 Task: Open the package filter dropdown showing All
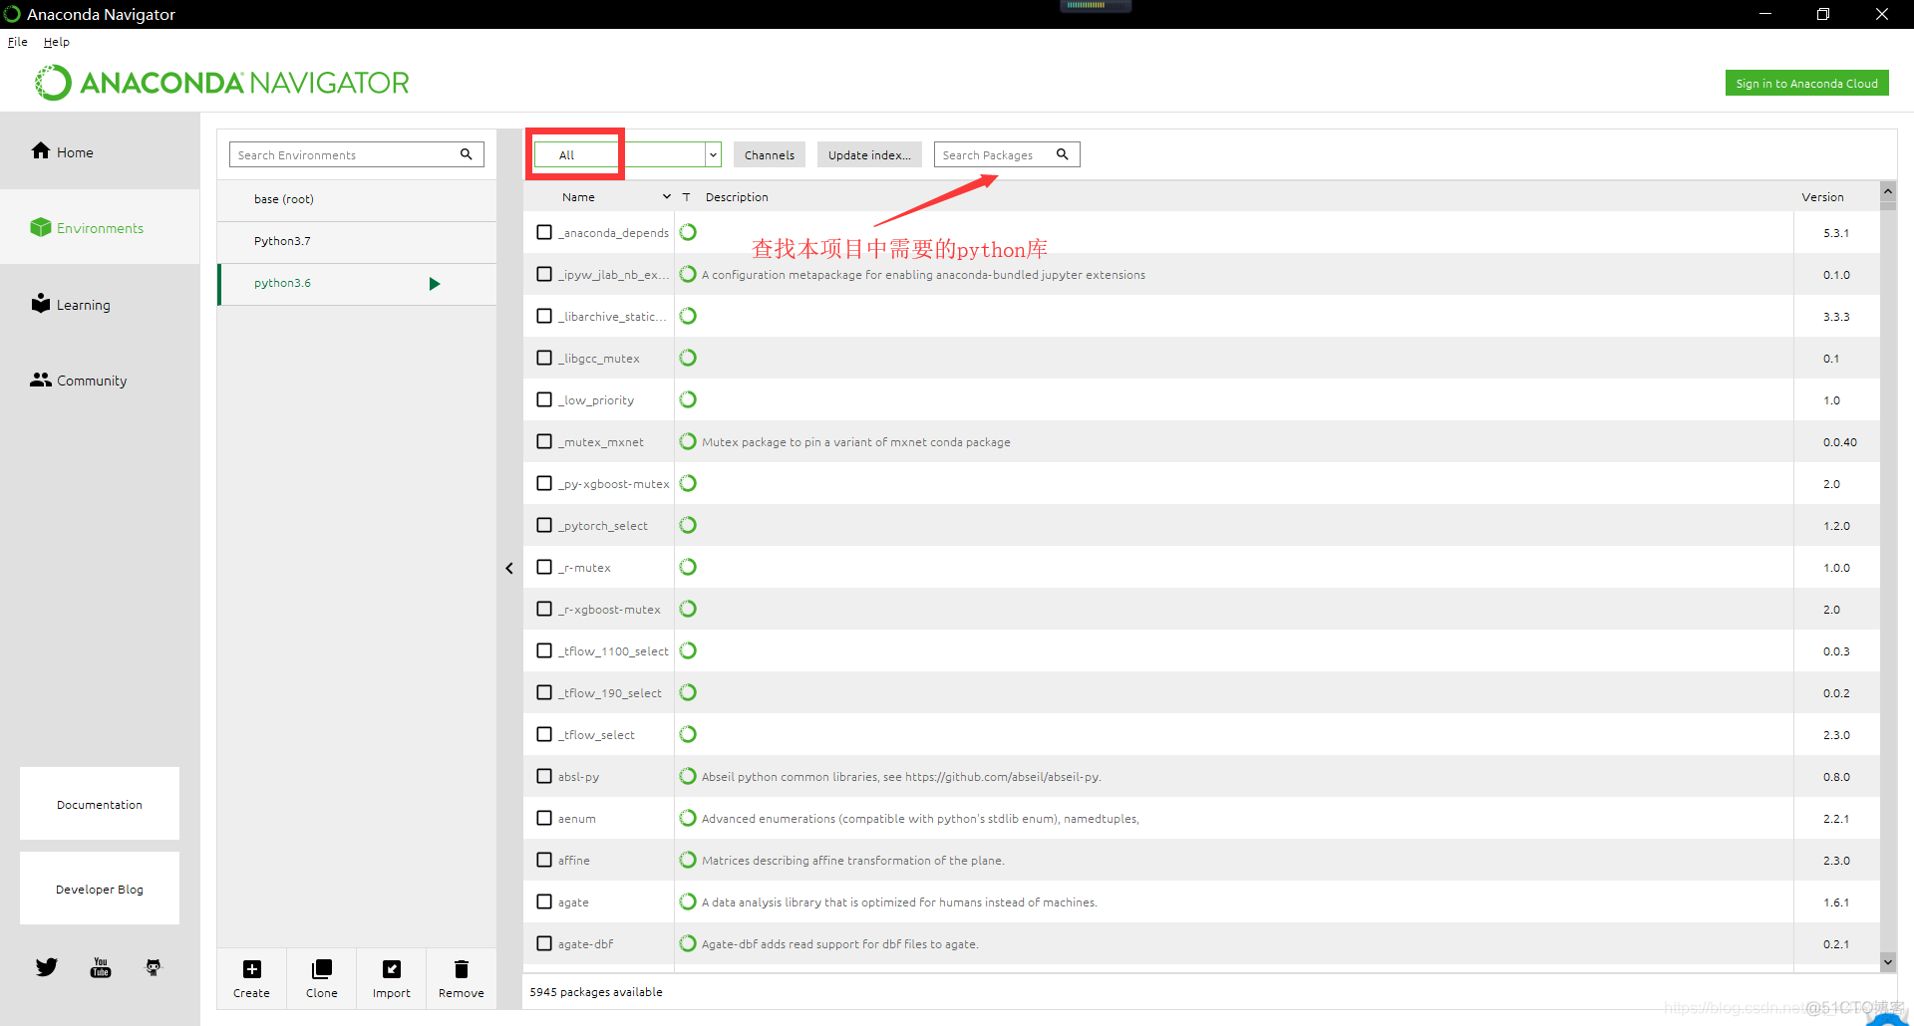pyautogui.click(x=627, y=154)
